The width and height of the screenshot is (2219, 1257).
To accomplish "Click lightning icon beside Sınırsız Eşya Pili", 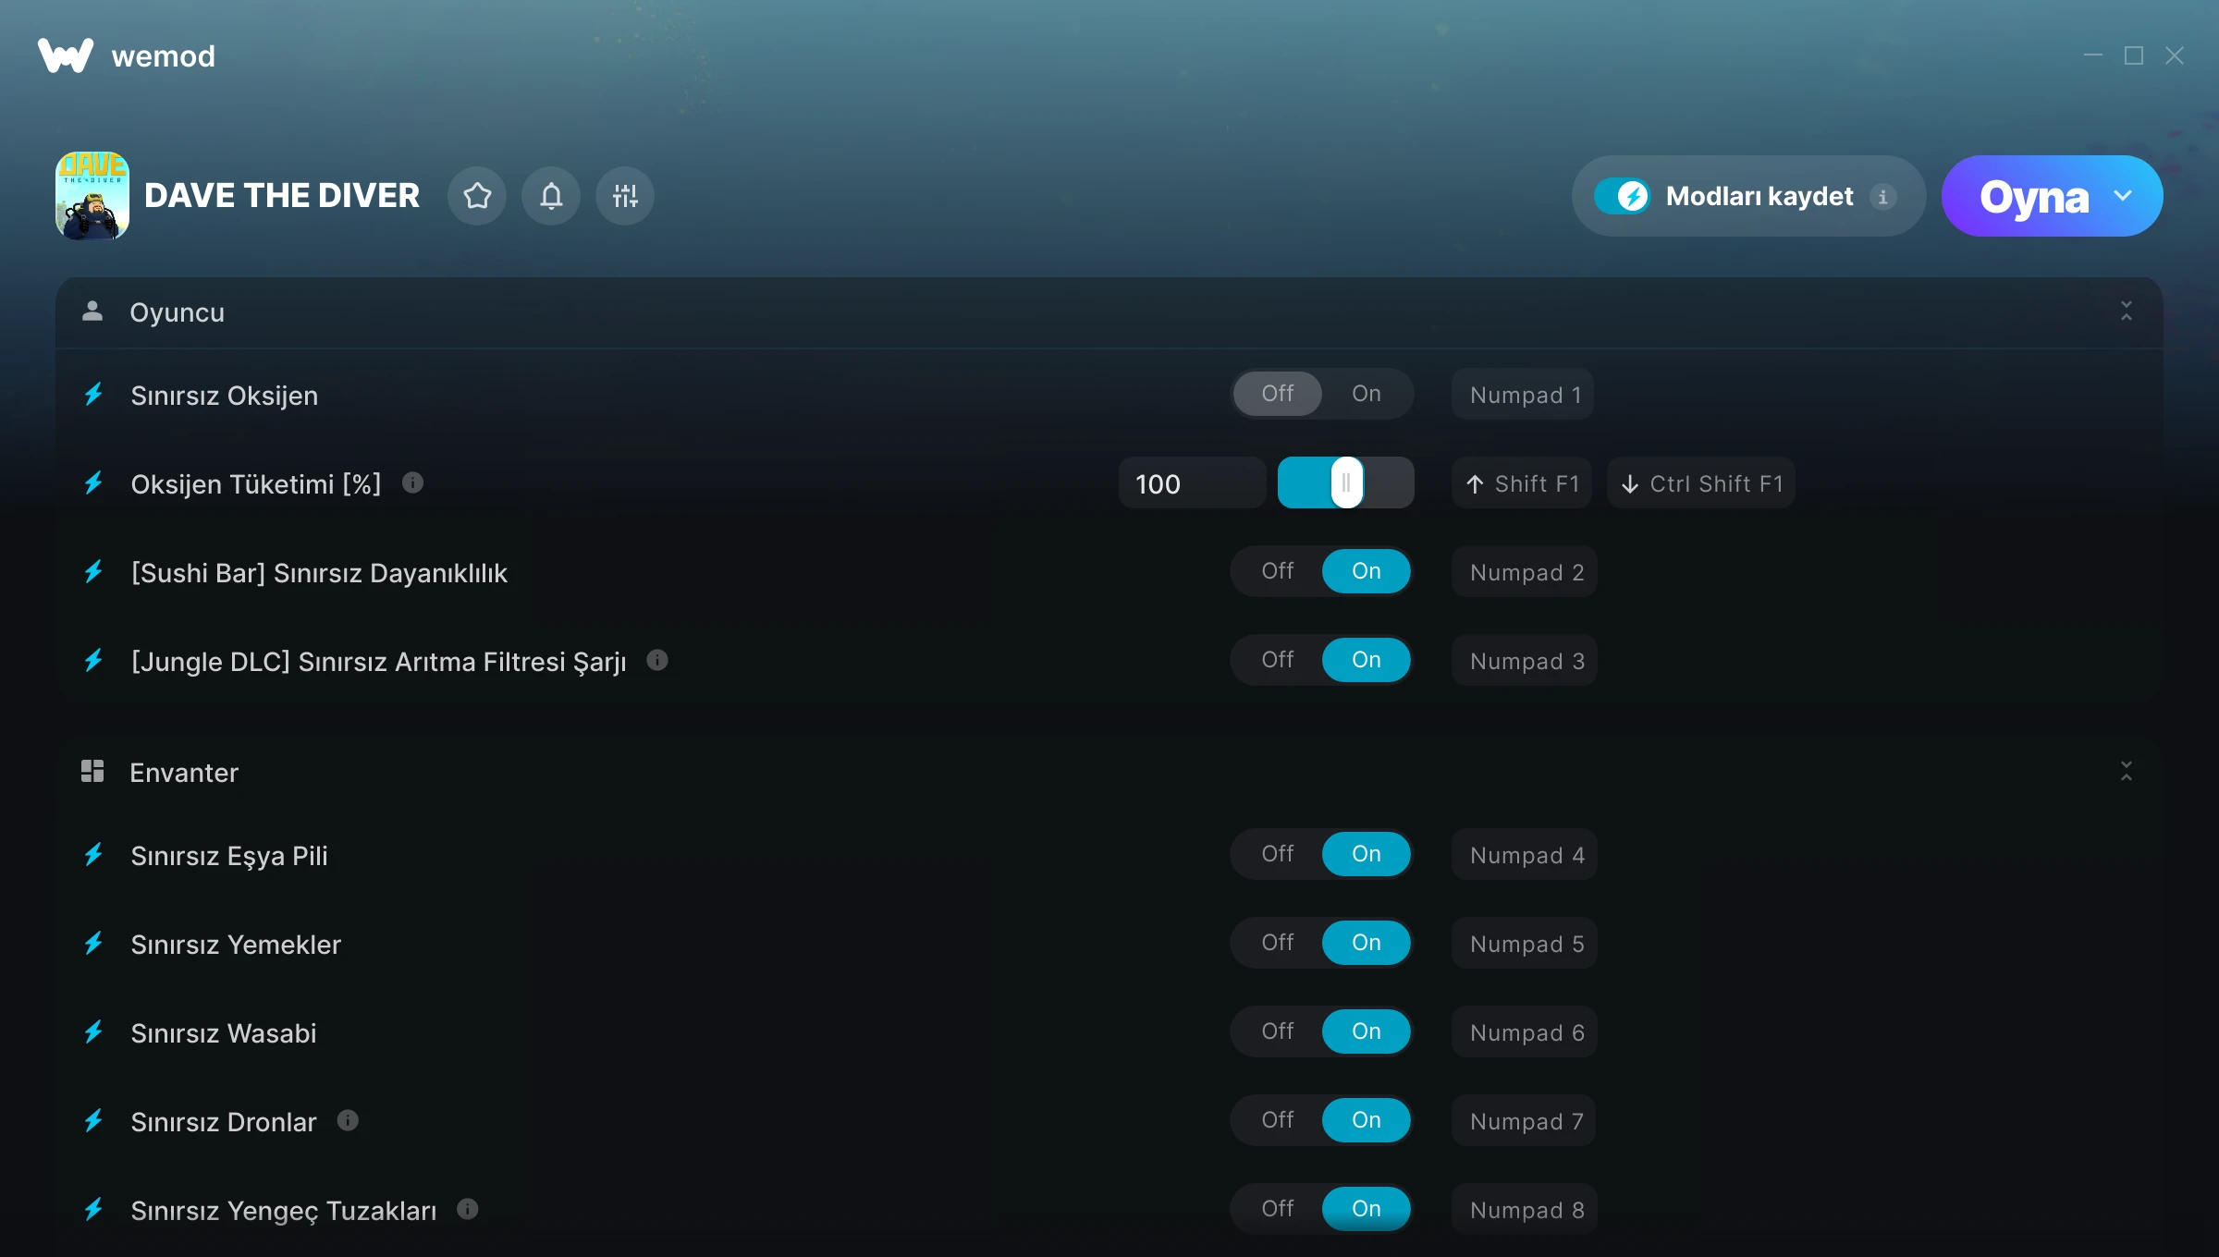I will (x=93, y=855).
